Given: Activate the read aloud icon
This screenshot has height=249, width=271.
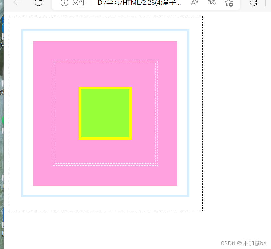Looking at the screenshot, I should tap(194, 3).
